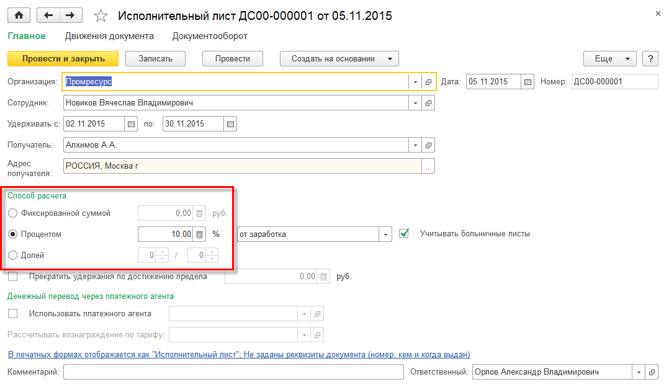
Task: Switch to the Движения документа tab
Action: pos(109,36)
